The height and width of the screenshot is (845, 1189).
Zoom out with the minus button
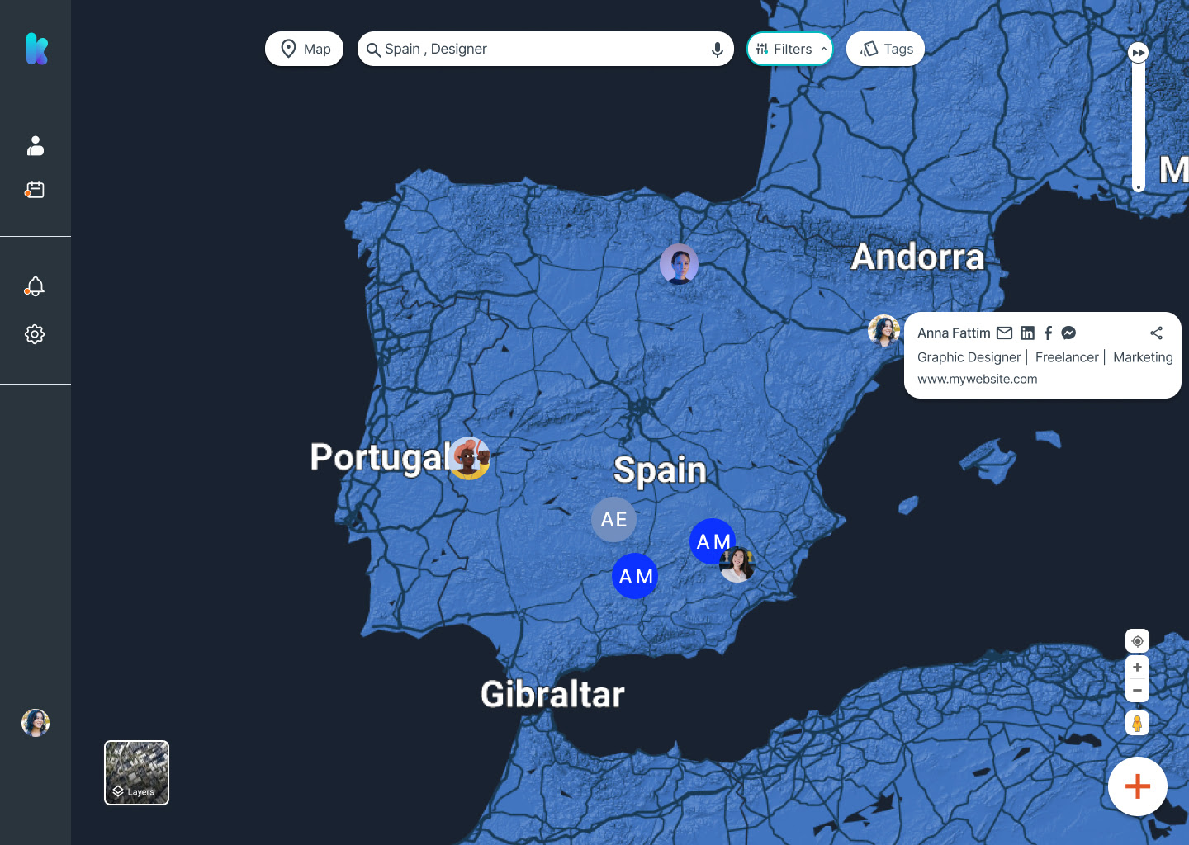(x=1137, y=690)
